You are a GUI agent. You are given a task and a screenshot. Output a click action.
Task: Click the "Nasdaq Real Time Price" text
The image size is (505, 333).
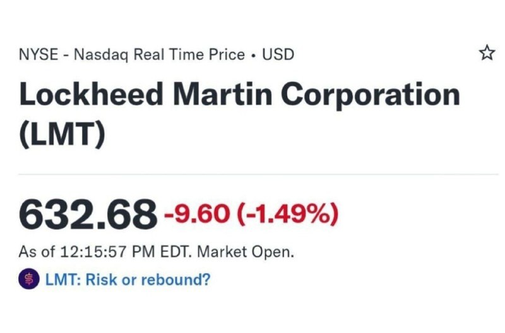[158, 55]
